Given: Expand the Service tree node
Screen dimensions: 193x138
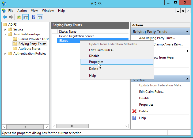Looking at the screenshot, I should pos(5,29).
